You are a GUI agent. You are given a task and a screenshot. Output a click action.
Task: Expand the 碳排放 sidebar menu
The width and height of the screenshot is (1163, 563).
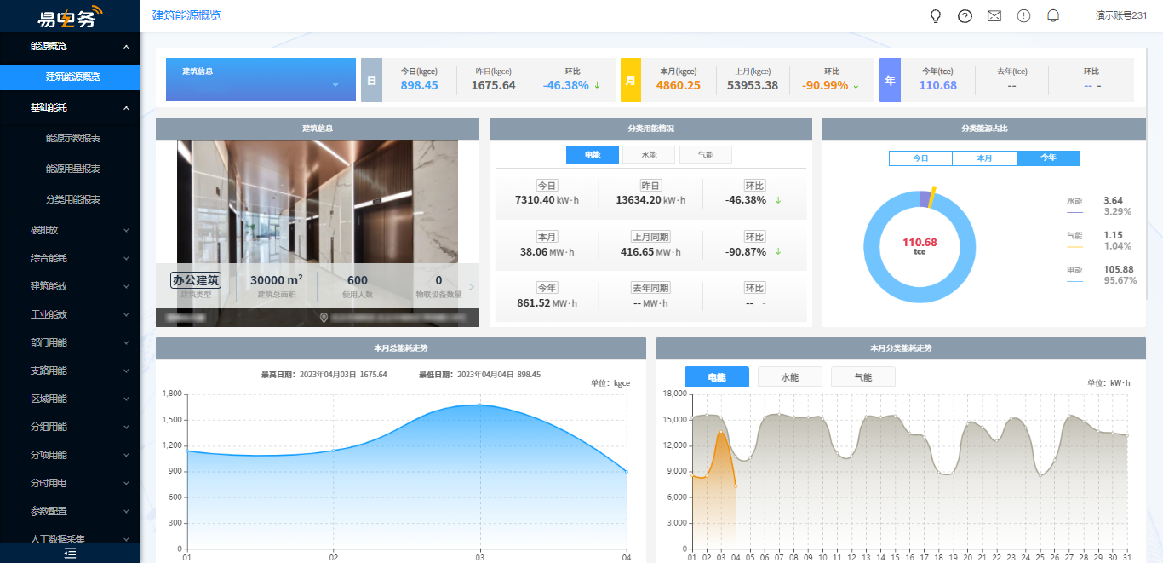click(x=70, y=230)
